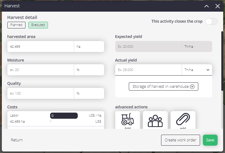Screen dimensions: 225x153
Task: Click Storage of harvest in warehouse button
Action: pyautogui.click(x=164, y=86)
